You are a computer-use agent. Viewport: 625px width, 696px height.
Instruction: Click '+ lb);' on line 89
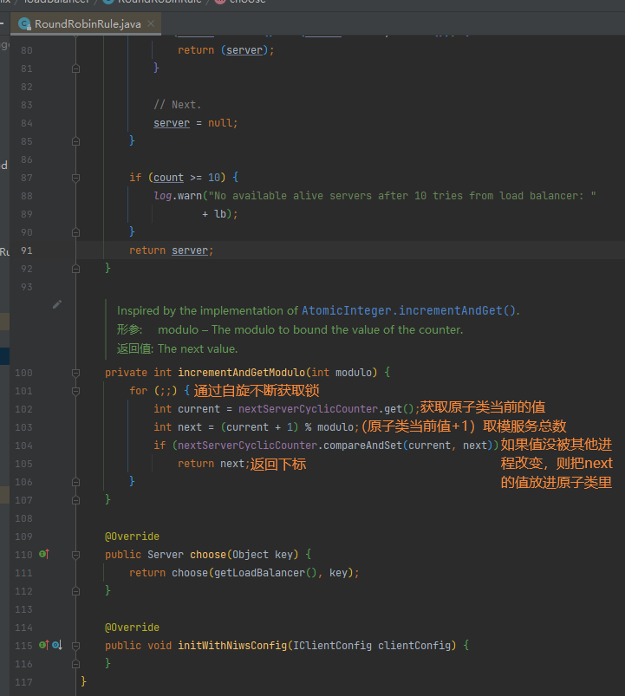(x=219, y=214)
